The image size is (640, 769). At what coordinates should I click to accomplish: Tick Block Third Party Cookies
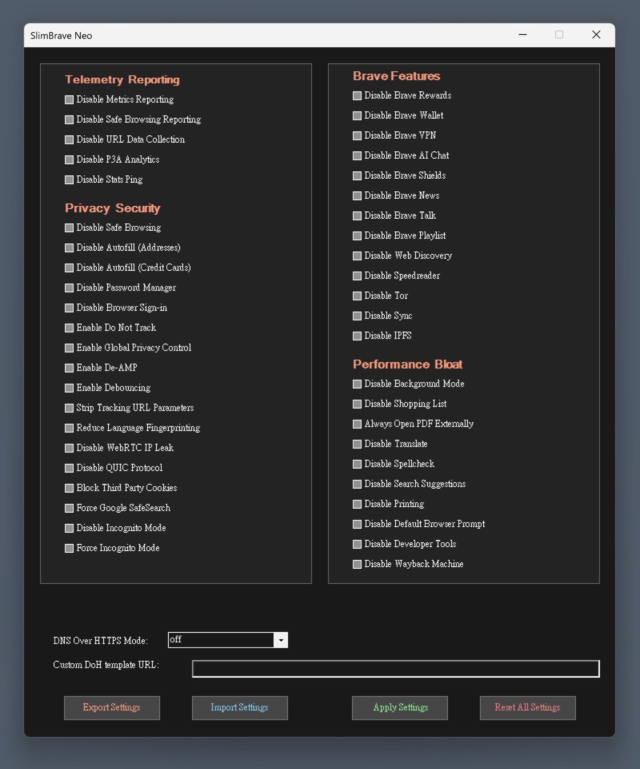69,488
